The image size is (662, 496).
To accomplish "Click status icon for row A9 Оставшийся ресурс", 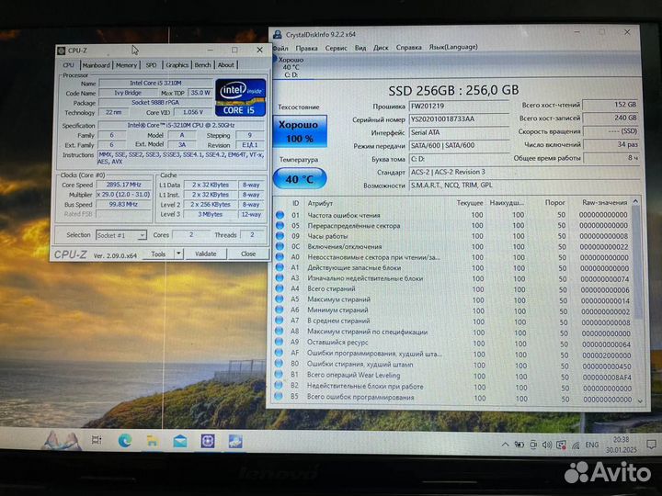I will click(x=279, y=342).
